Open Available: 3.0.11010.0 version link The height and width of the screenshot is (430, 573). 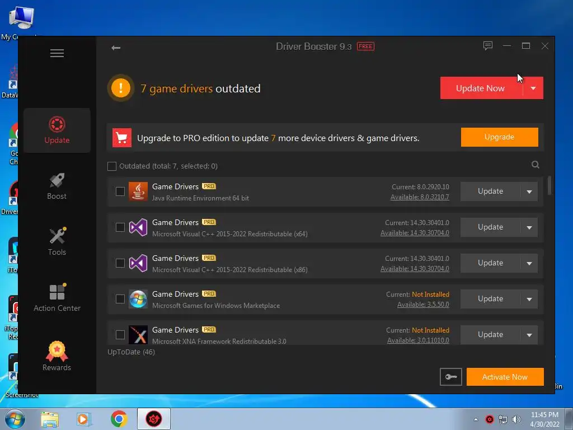click(x=418, y=340)
